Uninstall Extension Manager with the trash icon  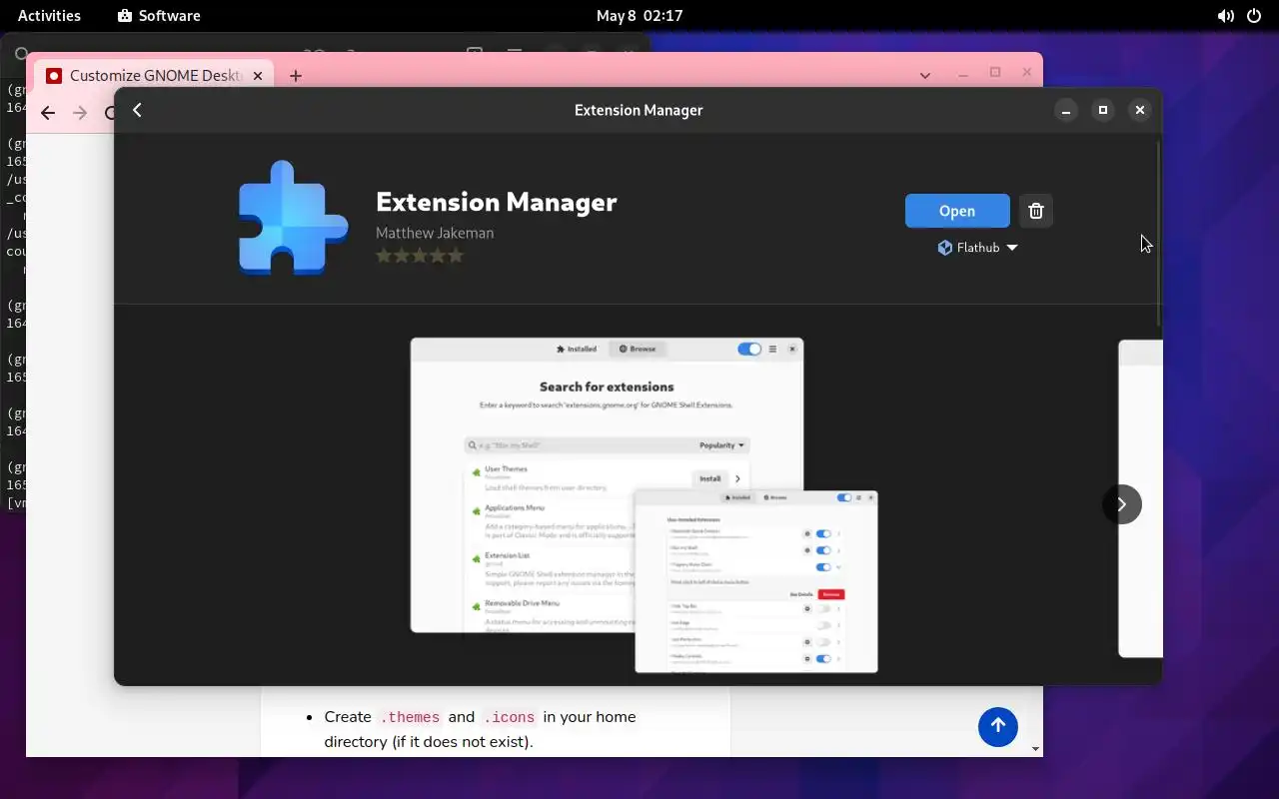click(1036, 211)
